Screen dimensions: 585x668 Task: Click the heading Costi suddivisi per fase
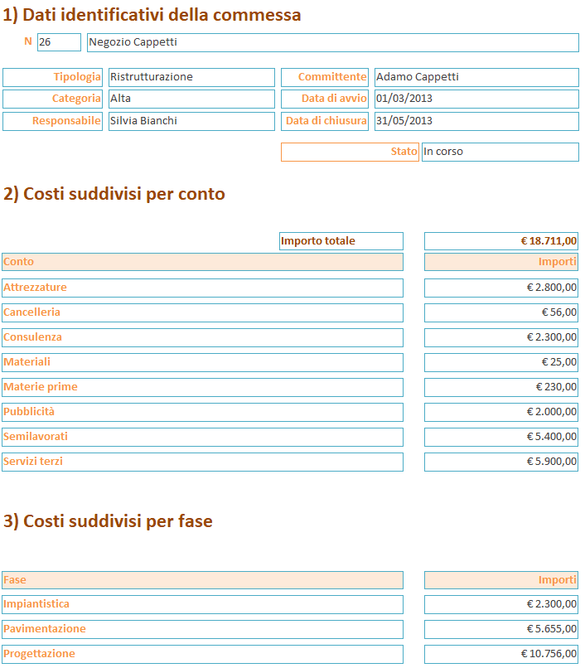coord(108,521)
